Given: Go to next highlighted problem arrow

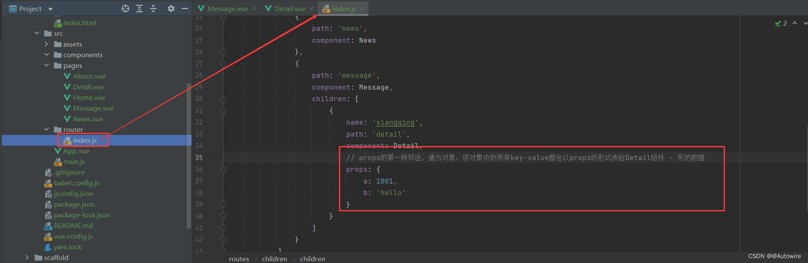Looking at the screenshot, I should 805,23.
